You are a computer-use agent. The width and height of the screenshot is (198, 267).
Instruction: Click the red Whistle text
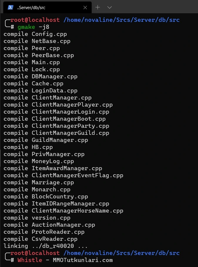pyautogui.click(x=30, y=260)
